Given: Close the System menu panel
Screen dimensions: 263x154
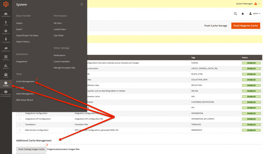Looking at the screenshot, I should pyautogui.click(x=82, y=4).
